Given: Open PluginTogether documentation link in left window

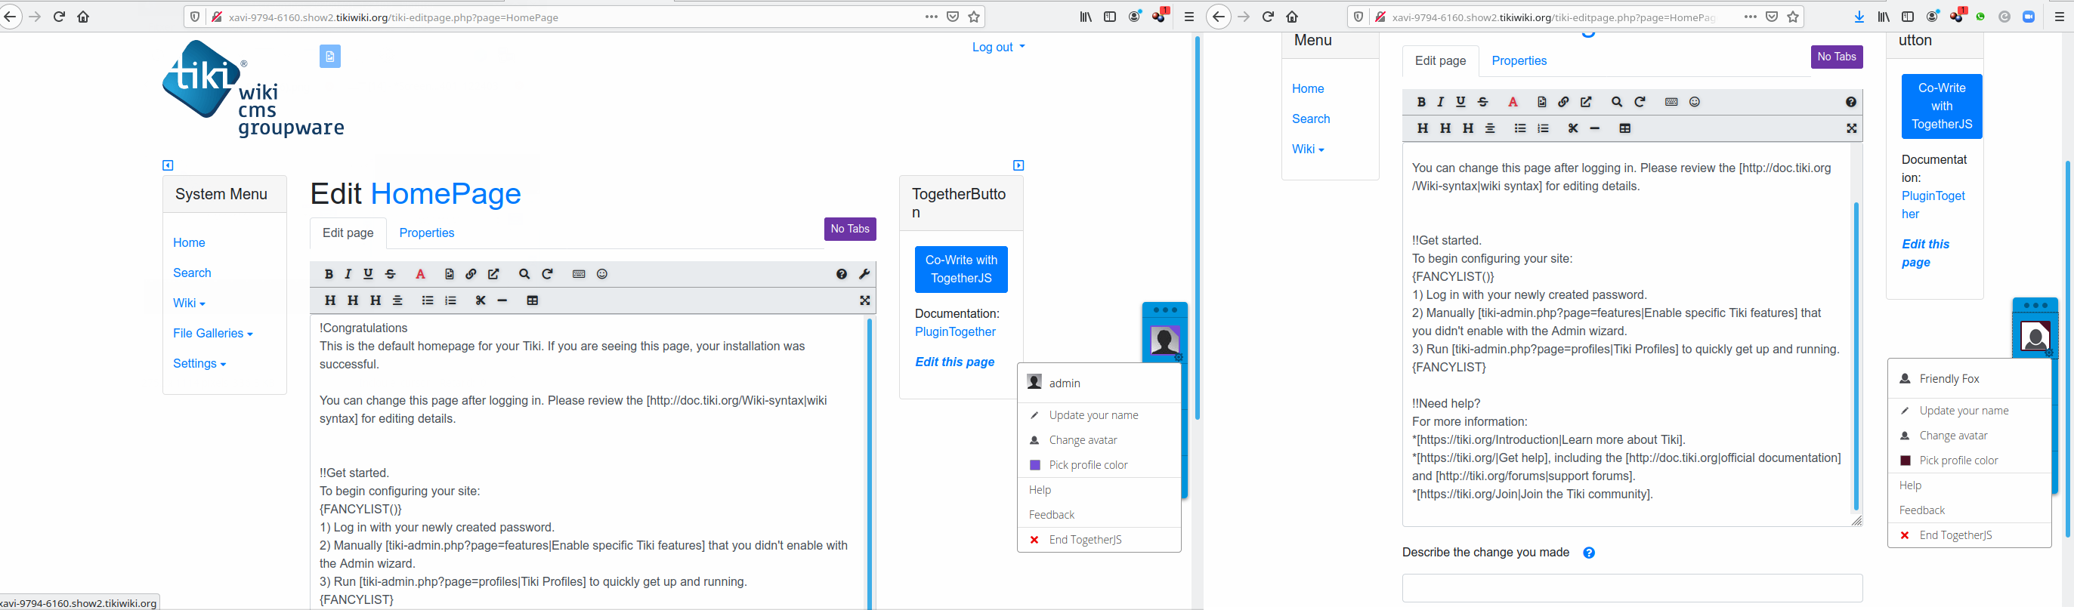Looking at the screenshot, I should 955,331.
